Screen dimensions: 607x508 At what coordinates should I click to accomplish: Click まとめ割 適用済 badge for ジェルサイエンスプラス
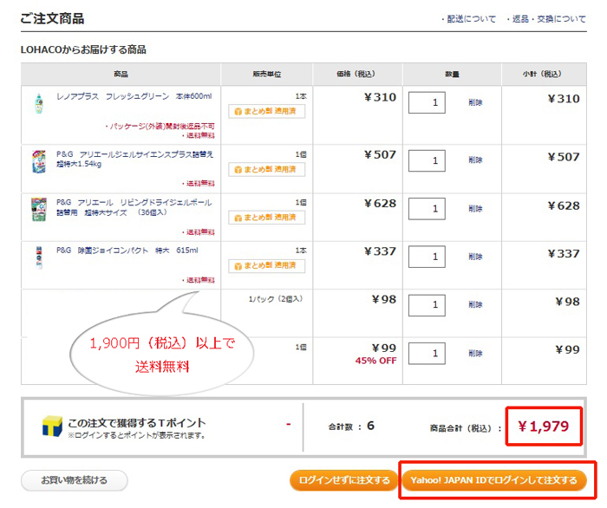(x=267, y=169)
